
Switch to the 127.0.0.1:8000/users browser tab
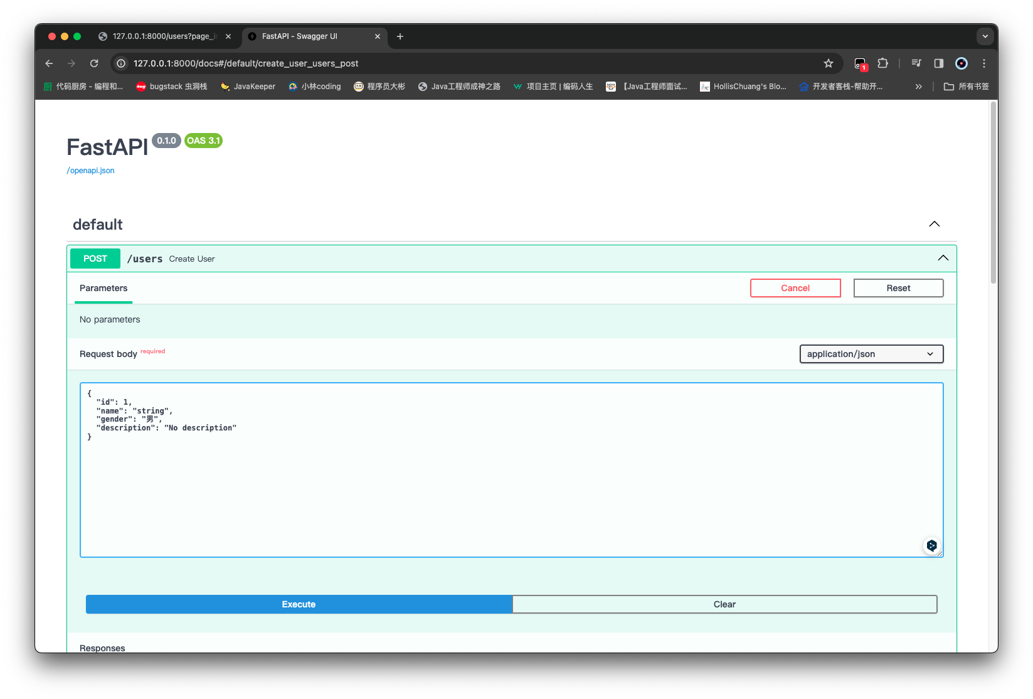[166, 36]
